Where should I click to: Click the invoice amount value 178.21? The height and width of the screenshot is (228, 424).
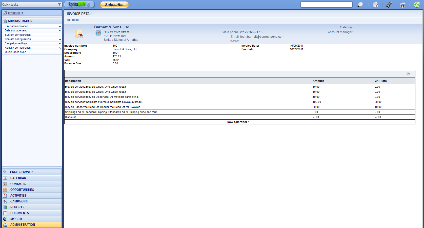coord(117,56)
